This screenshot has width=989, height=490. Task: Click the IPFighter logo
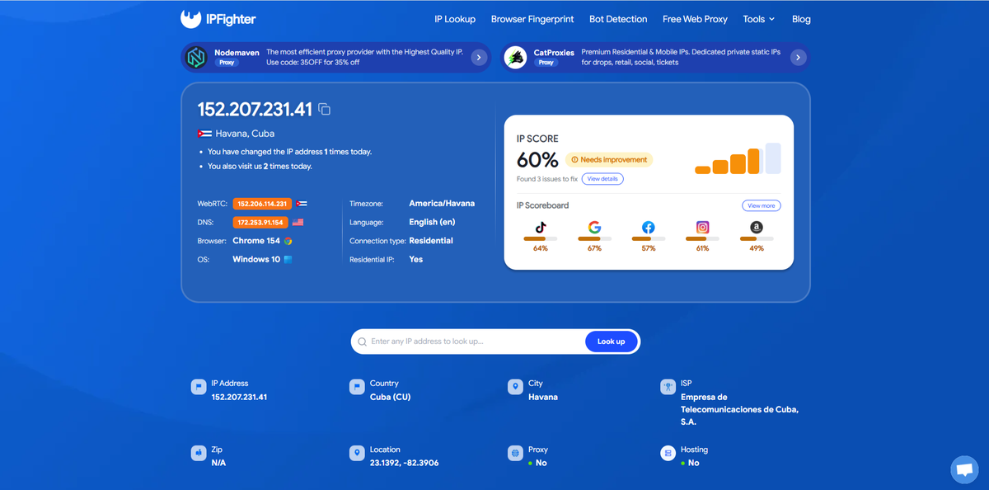[x=218, y=18]
